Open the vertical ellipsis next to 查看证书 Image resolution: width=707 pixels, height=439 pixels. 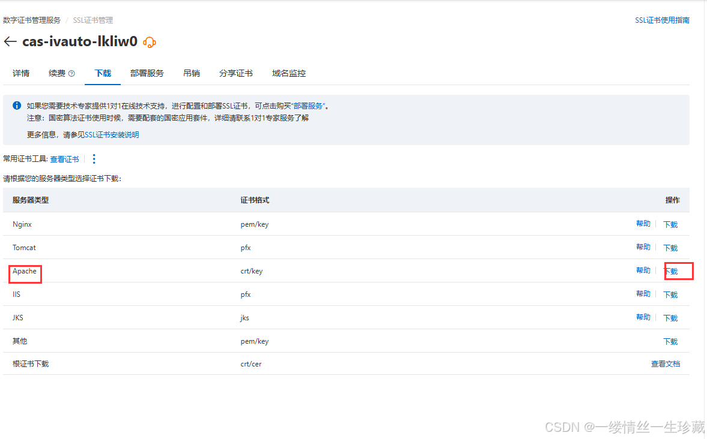[x=94, y=159]
